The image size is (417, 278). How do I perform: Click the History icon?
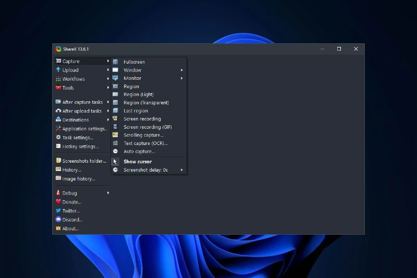tap(58, 170)
